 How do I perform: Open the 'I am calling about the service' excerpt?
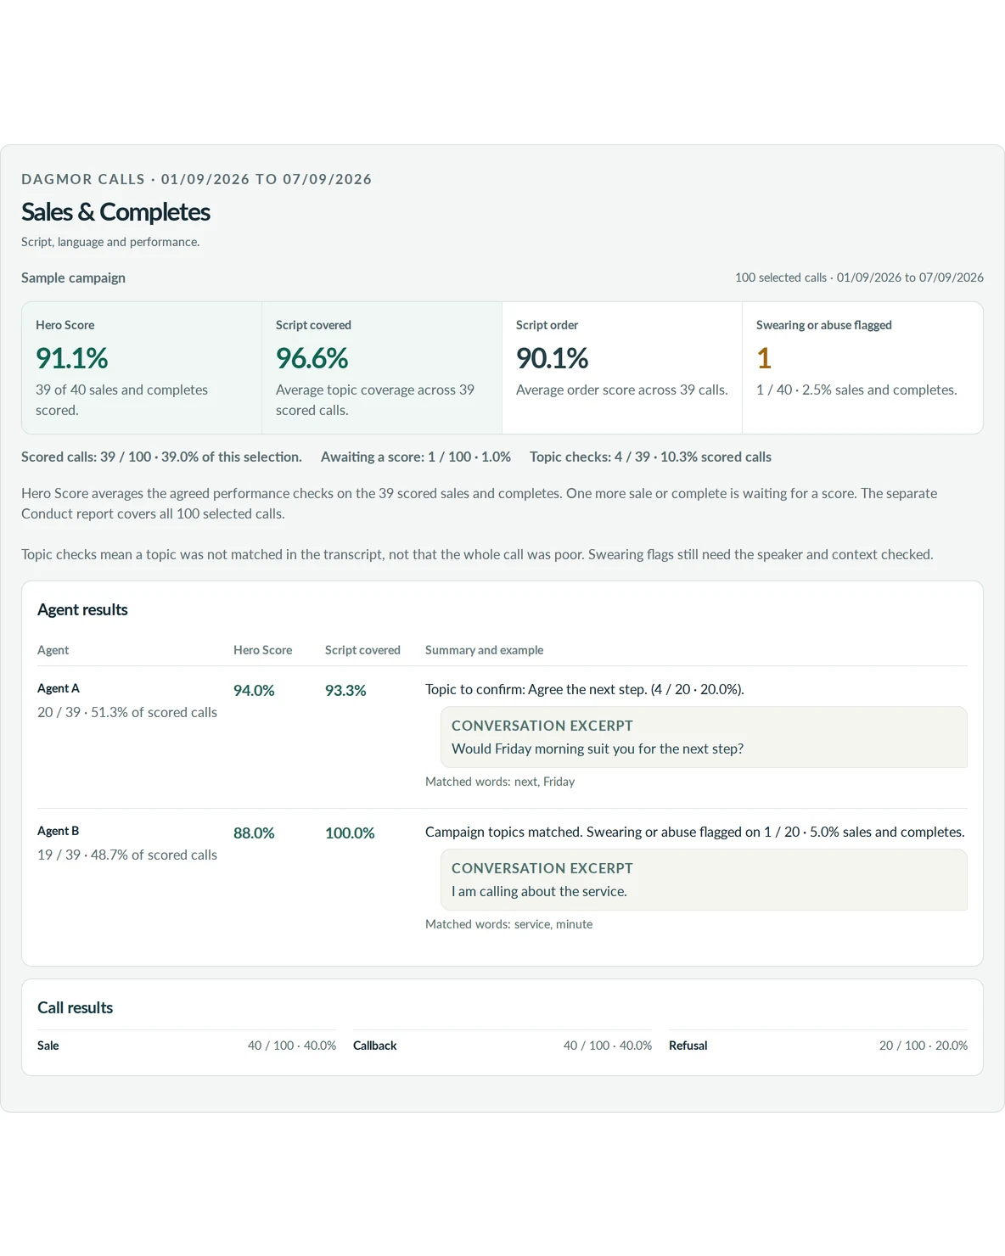(704, 880)
